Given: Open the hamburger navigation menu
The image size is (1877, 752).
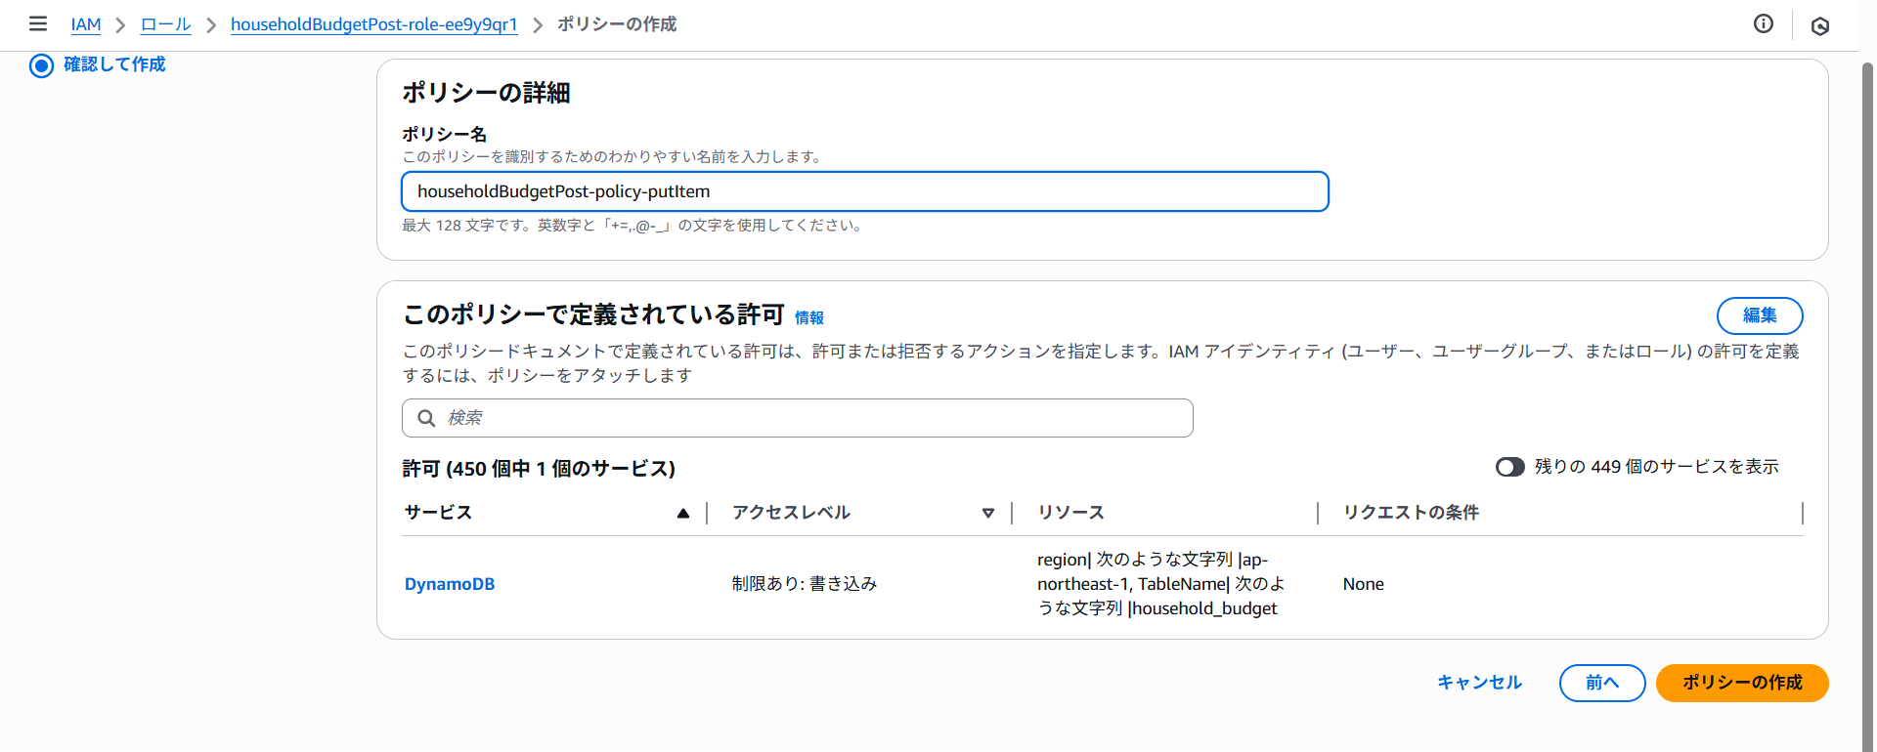Looking at the screenshot, I should (38, 23).
